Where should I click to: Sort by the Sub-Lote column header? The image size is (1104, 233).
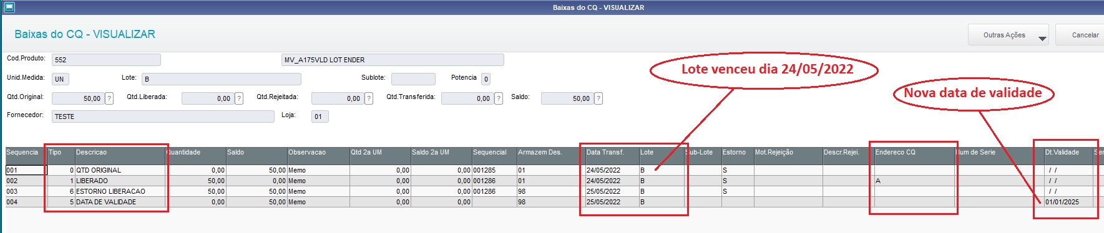[702, 156]
